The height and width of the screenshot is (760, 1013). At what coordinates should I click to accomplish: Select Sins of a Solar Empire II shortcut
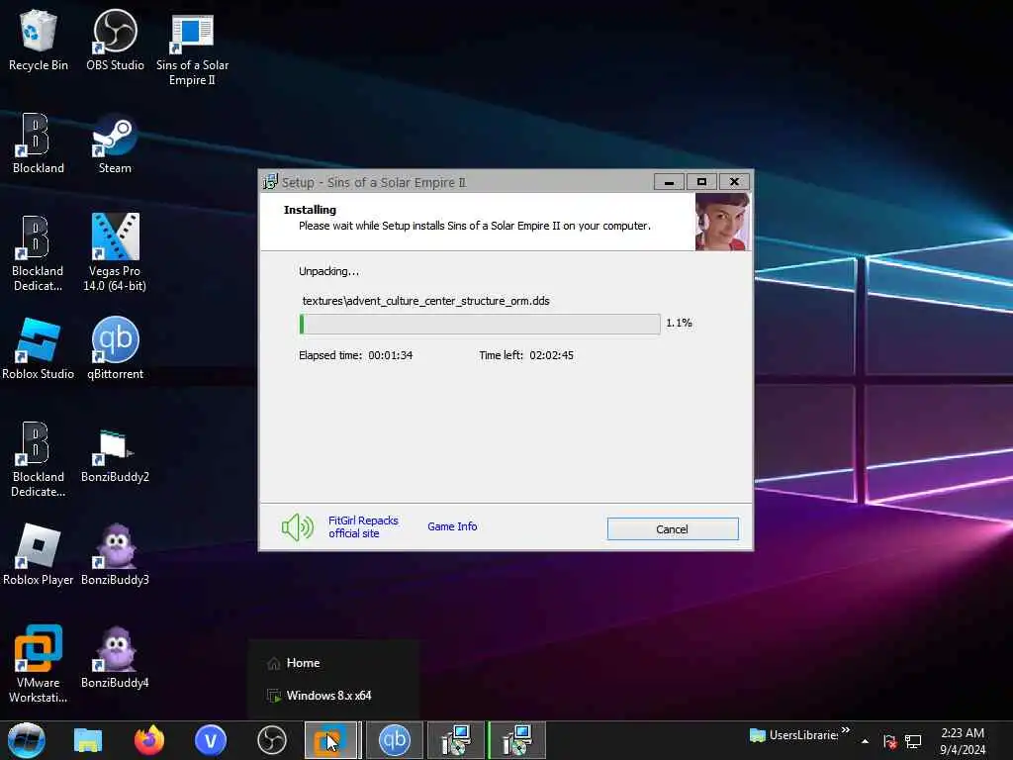(192, 47)
